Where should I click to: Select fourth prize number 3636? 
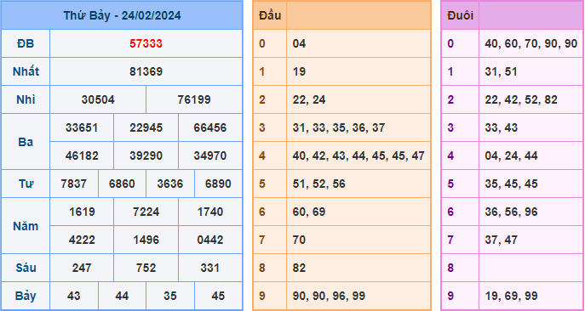170,184
